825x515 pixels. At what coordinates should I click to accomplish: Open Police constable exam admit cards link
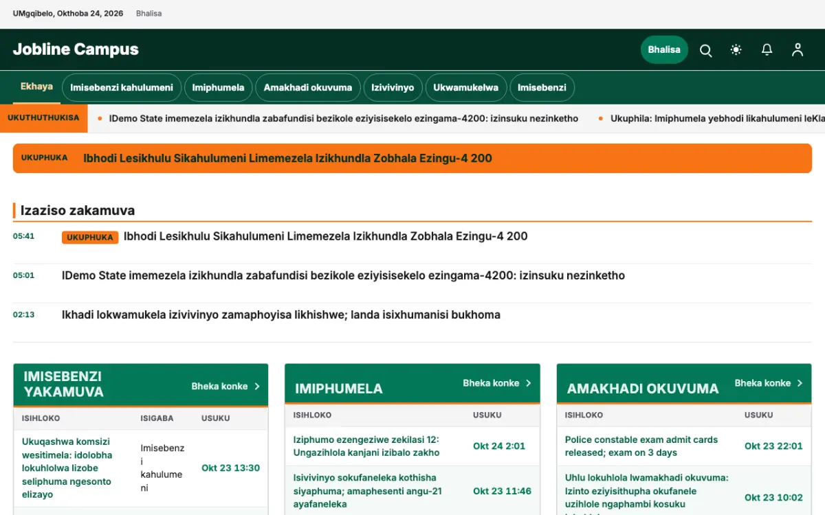click(x=641, y=446)
